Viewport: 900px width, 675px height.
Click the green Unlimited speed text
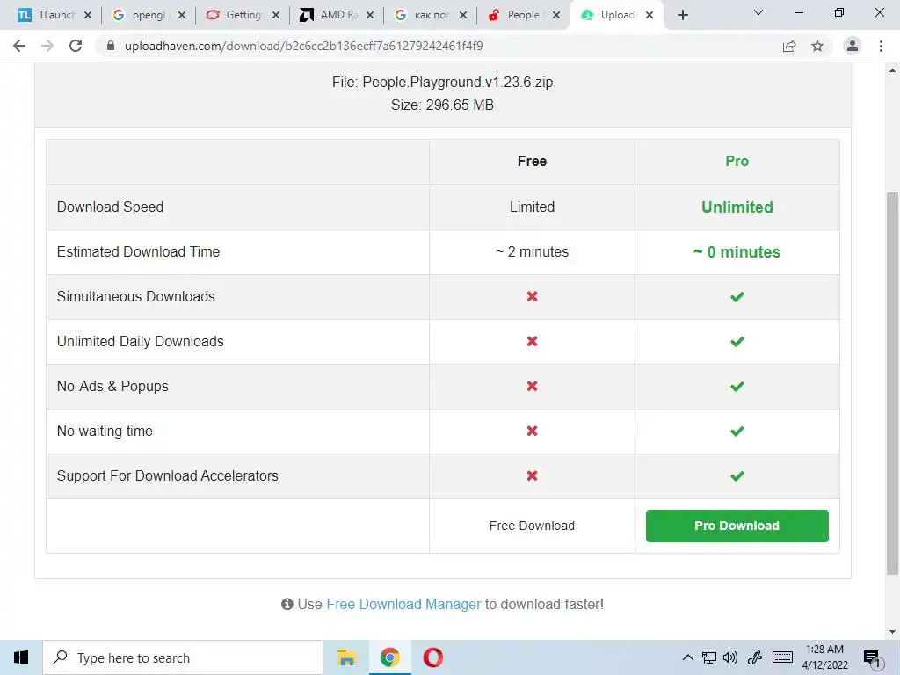click(737, 207)
